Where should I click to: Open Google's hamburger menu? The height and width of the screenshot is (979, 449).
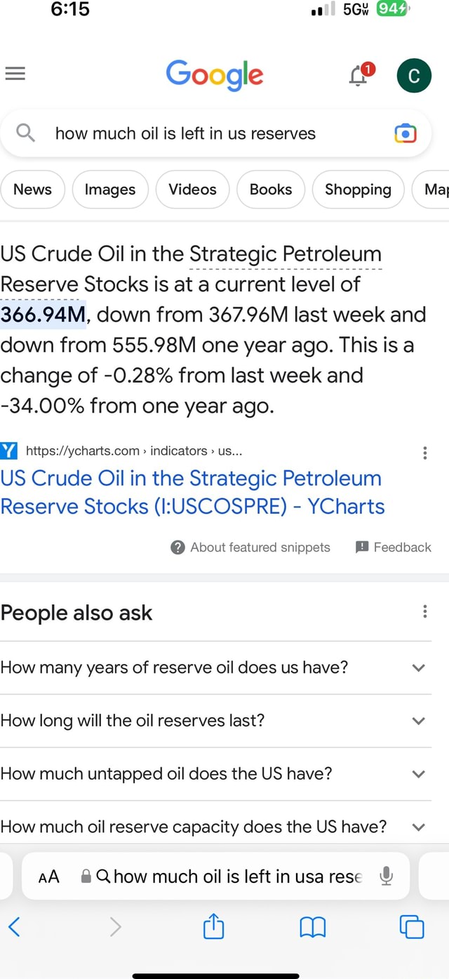[15, 74]
